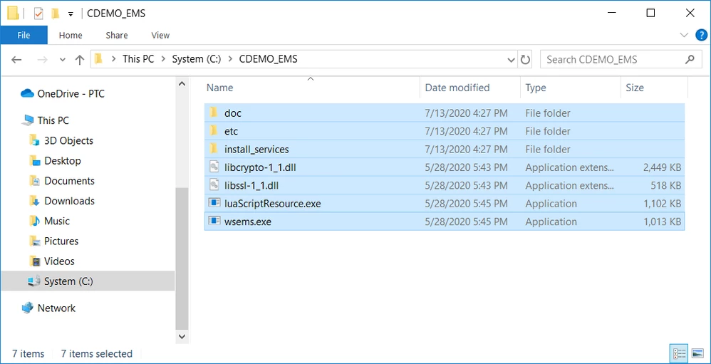Click the etc folder name
The image size is (711, 364).
[x=231, y=131]
